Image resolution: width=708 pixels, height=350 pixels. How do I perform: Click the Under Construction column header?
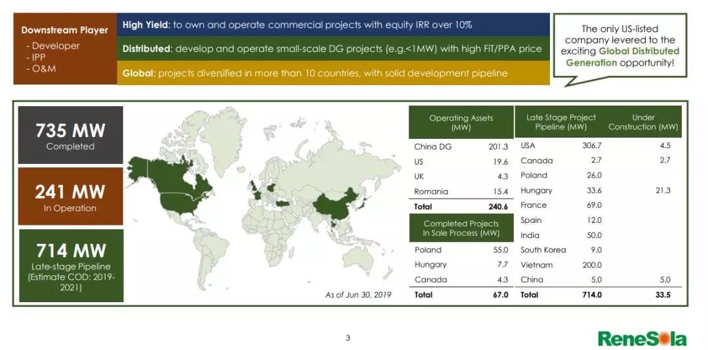coord(644,123)
